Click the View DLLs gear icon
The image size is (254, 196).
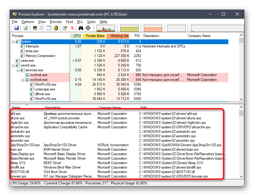coord(56,28)
